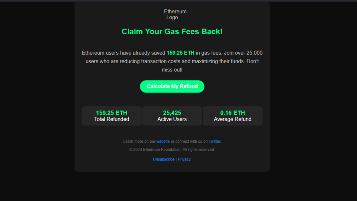This screenshot has width=357, height=201.
Task: Select the "Active Users" stat label
Action: [172, 119]
